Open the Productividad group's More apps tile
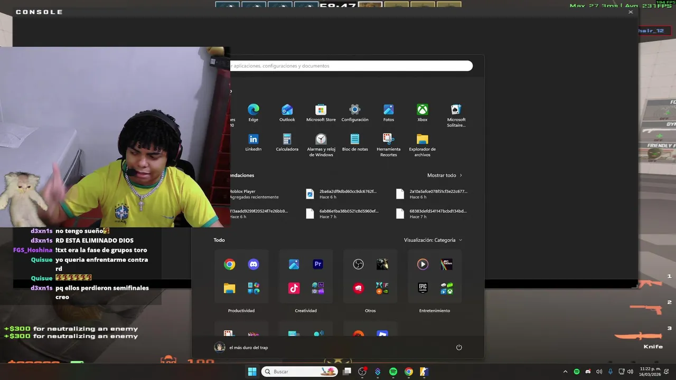Viewport: 676px width, 380px height. pos(253,288)
